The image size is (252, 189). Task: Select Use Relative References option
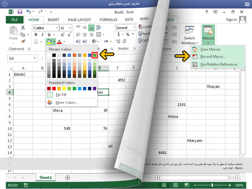pyautogui.click(x=218, y=64)
